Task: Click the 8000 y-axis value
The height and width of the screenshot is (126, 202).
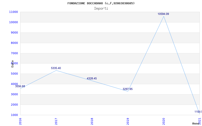Action: point(14,43)
